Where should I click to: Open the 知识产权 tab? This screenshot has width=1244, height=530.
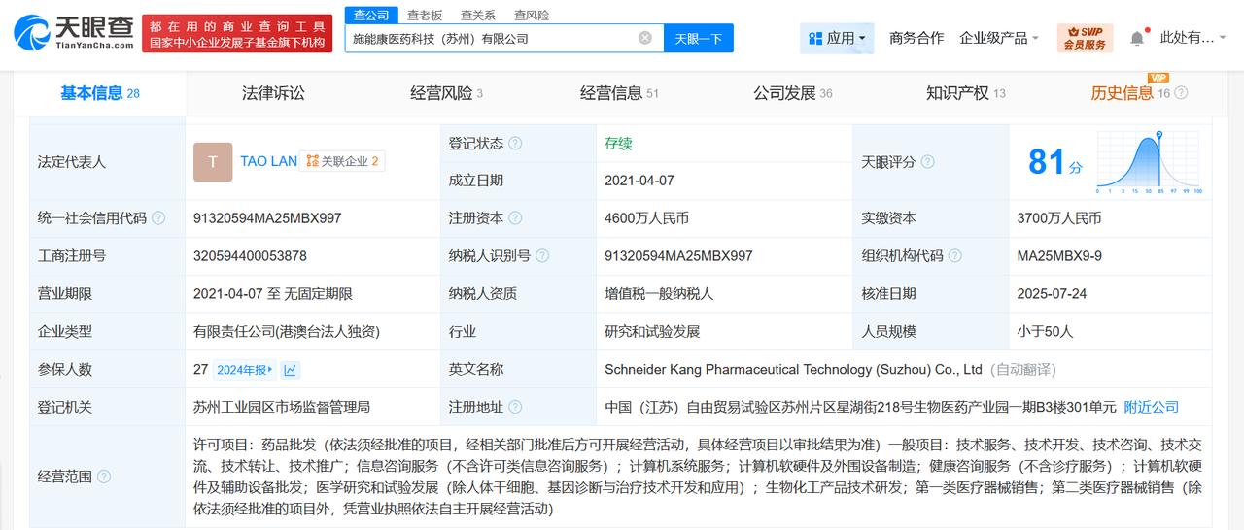point(965,93)
